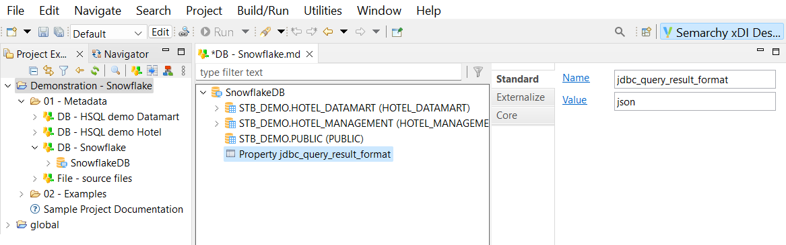Click the new metadata icon in Project Explorer
This screenshot has height=245, width=786.
coord(135,70)
